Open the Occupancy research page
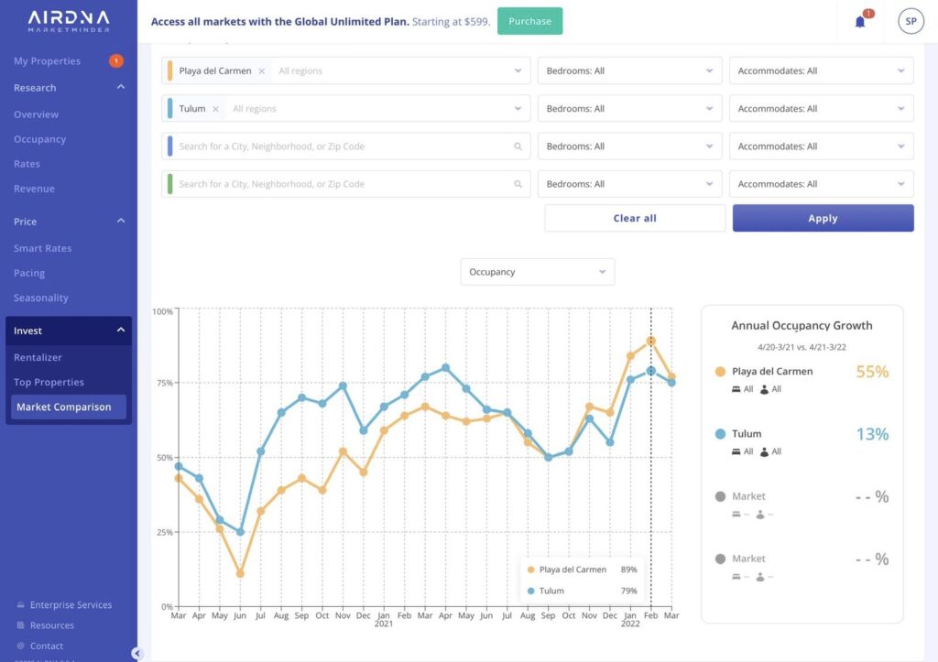 40,139
